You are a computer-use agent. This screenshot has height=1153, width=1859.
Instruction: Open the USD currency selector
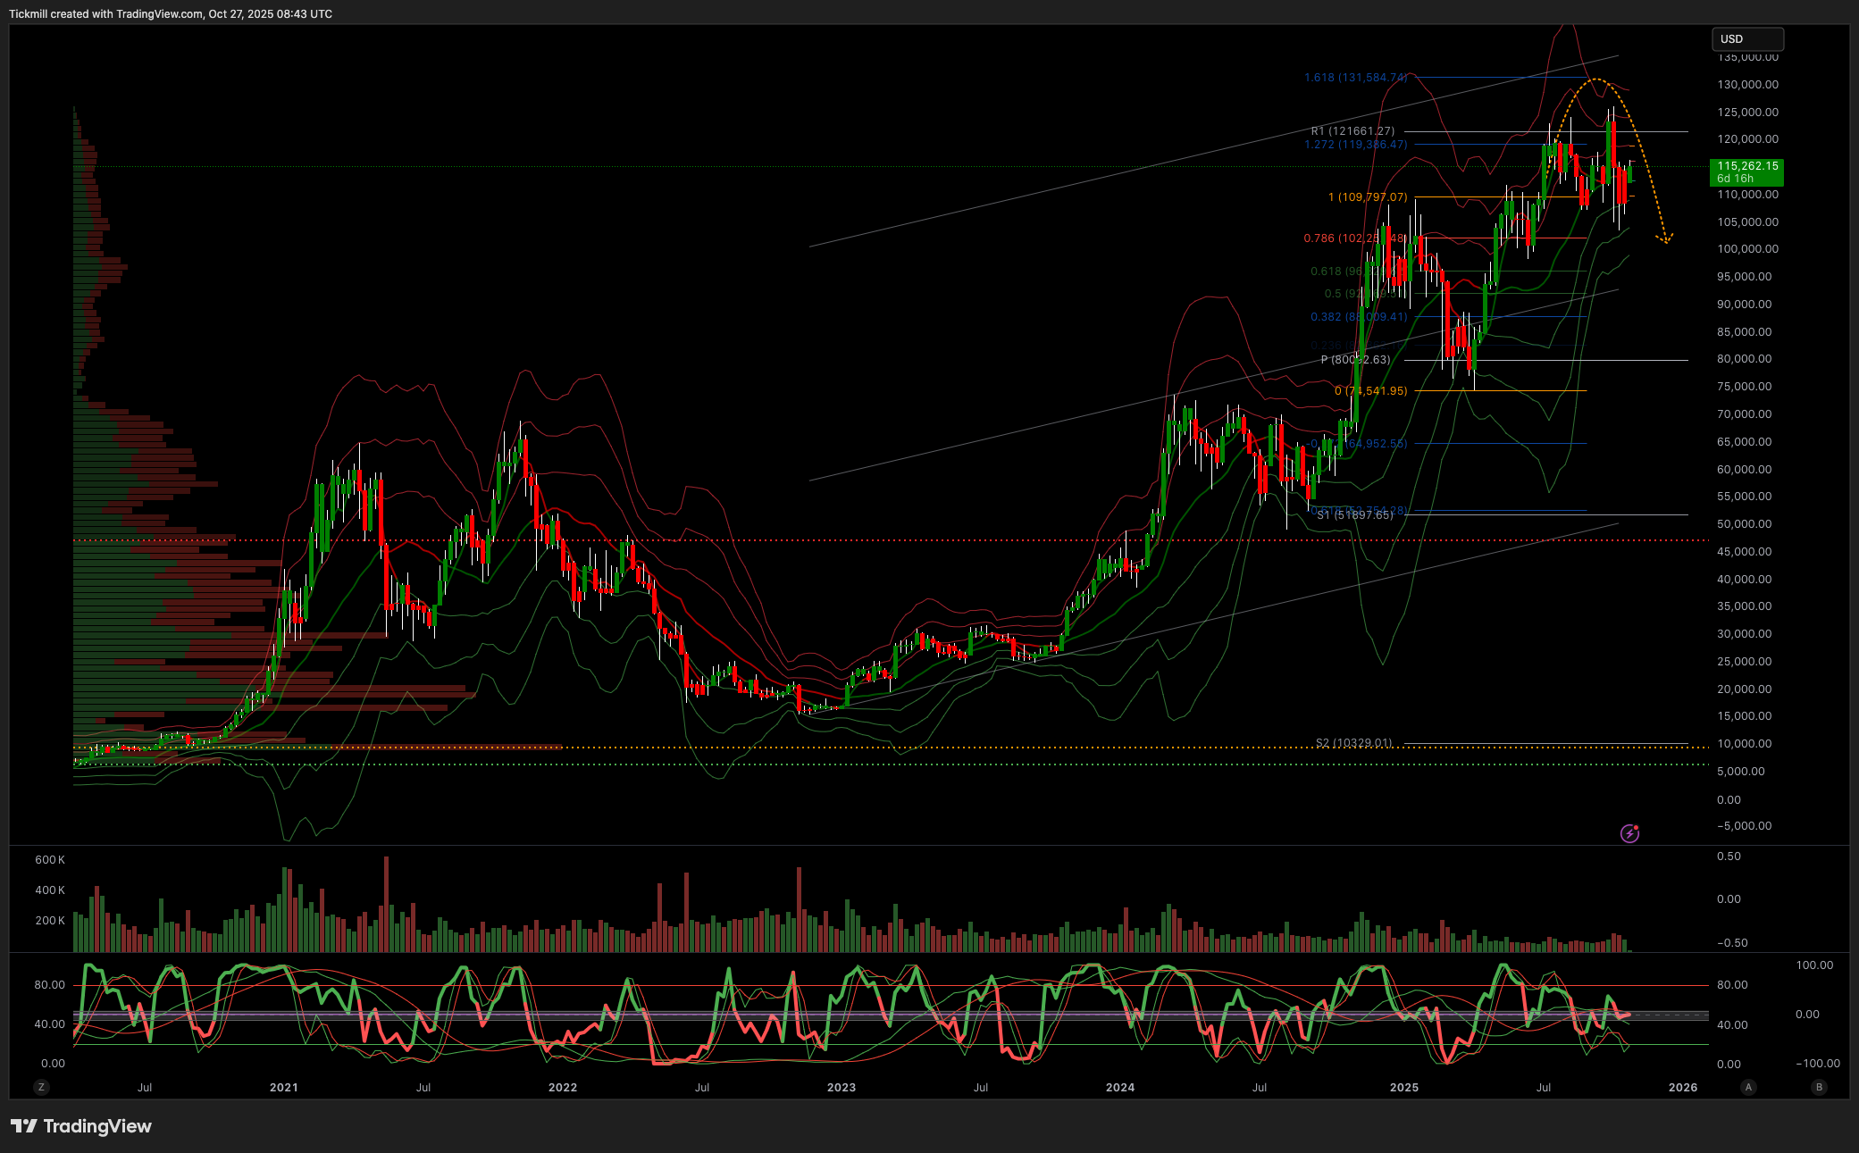point(1746,38)
